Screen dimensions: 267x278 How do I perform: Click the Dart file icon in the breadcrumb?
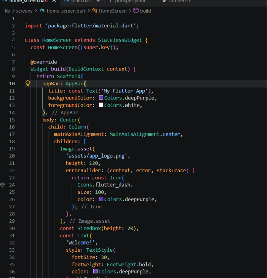42,11
